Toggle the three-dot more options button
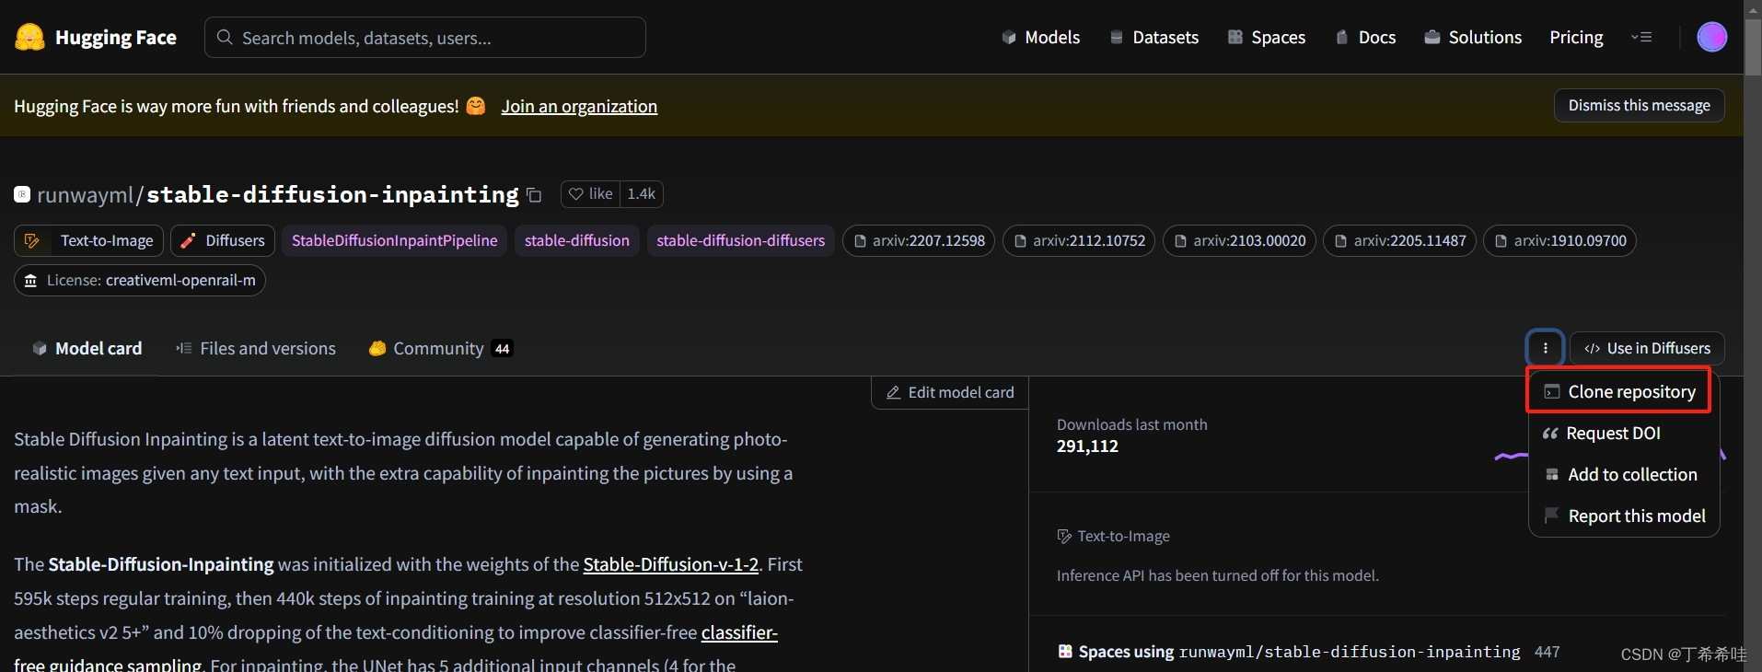This screenshot has height=672, width=1762. (1546, 348)
